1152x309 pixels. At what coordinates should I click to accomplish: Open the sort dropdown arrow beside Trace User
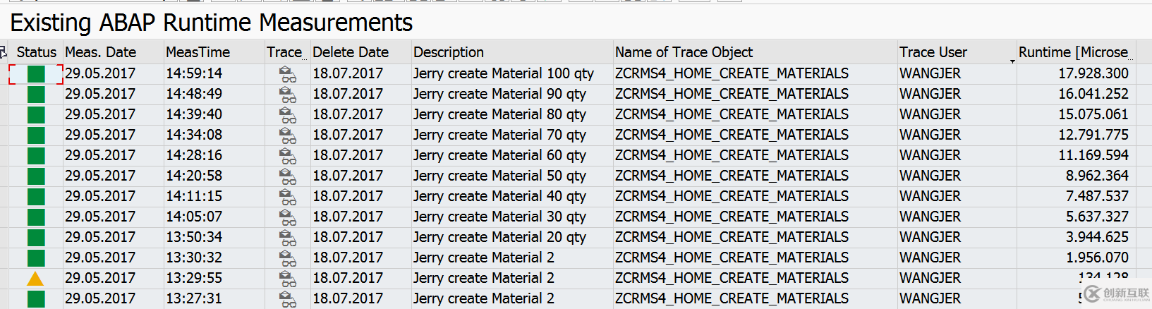1012,61
